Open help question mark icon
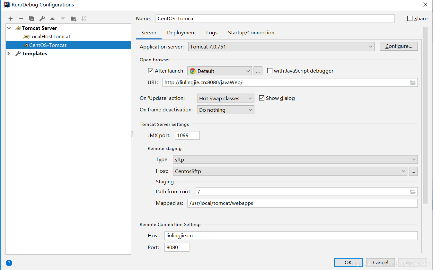The image size is (433, 270). coord(9,263)
